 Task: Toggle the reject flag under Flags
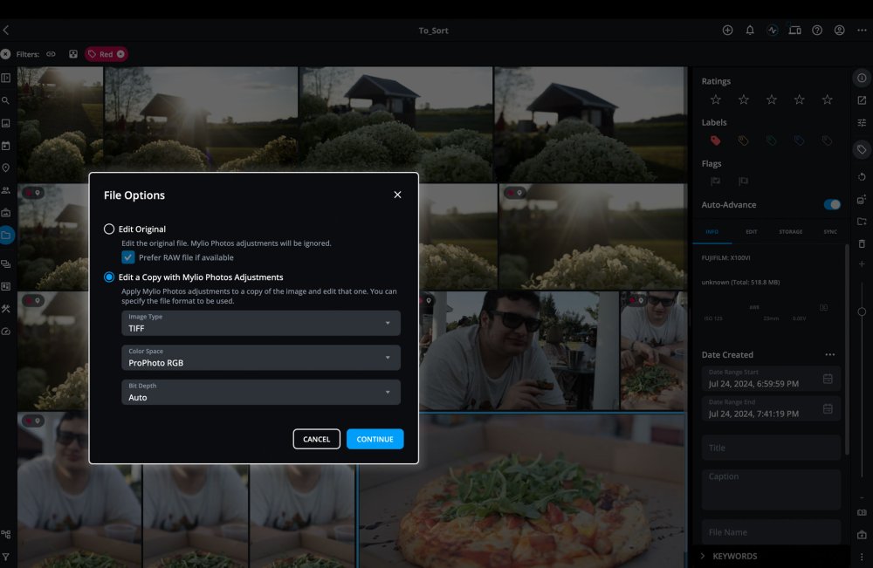tap(743, 181)
